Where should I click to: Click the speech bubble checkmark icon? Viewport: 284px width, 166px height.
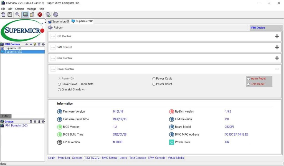48,15
